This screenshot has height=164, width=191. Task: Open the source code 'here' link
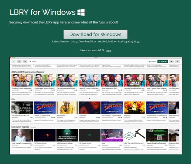click(x=109, y=50)
